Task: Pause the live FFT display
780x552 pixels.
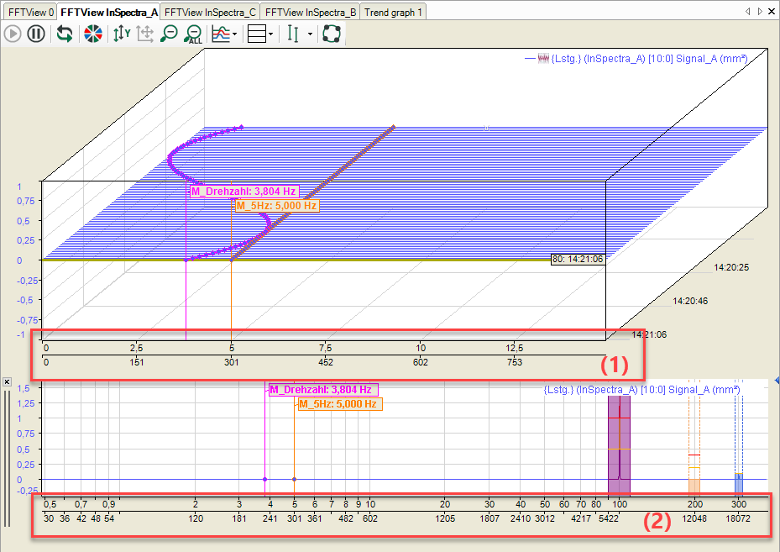Action: pos(36,34)
